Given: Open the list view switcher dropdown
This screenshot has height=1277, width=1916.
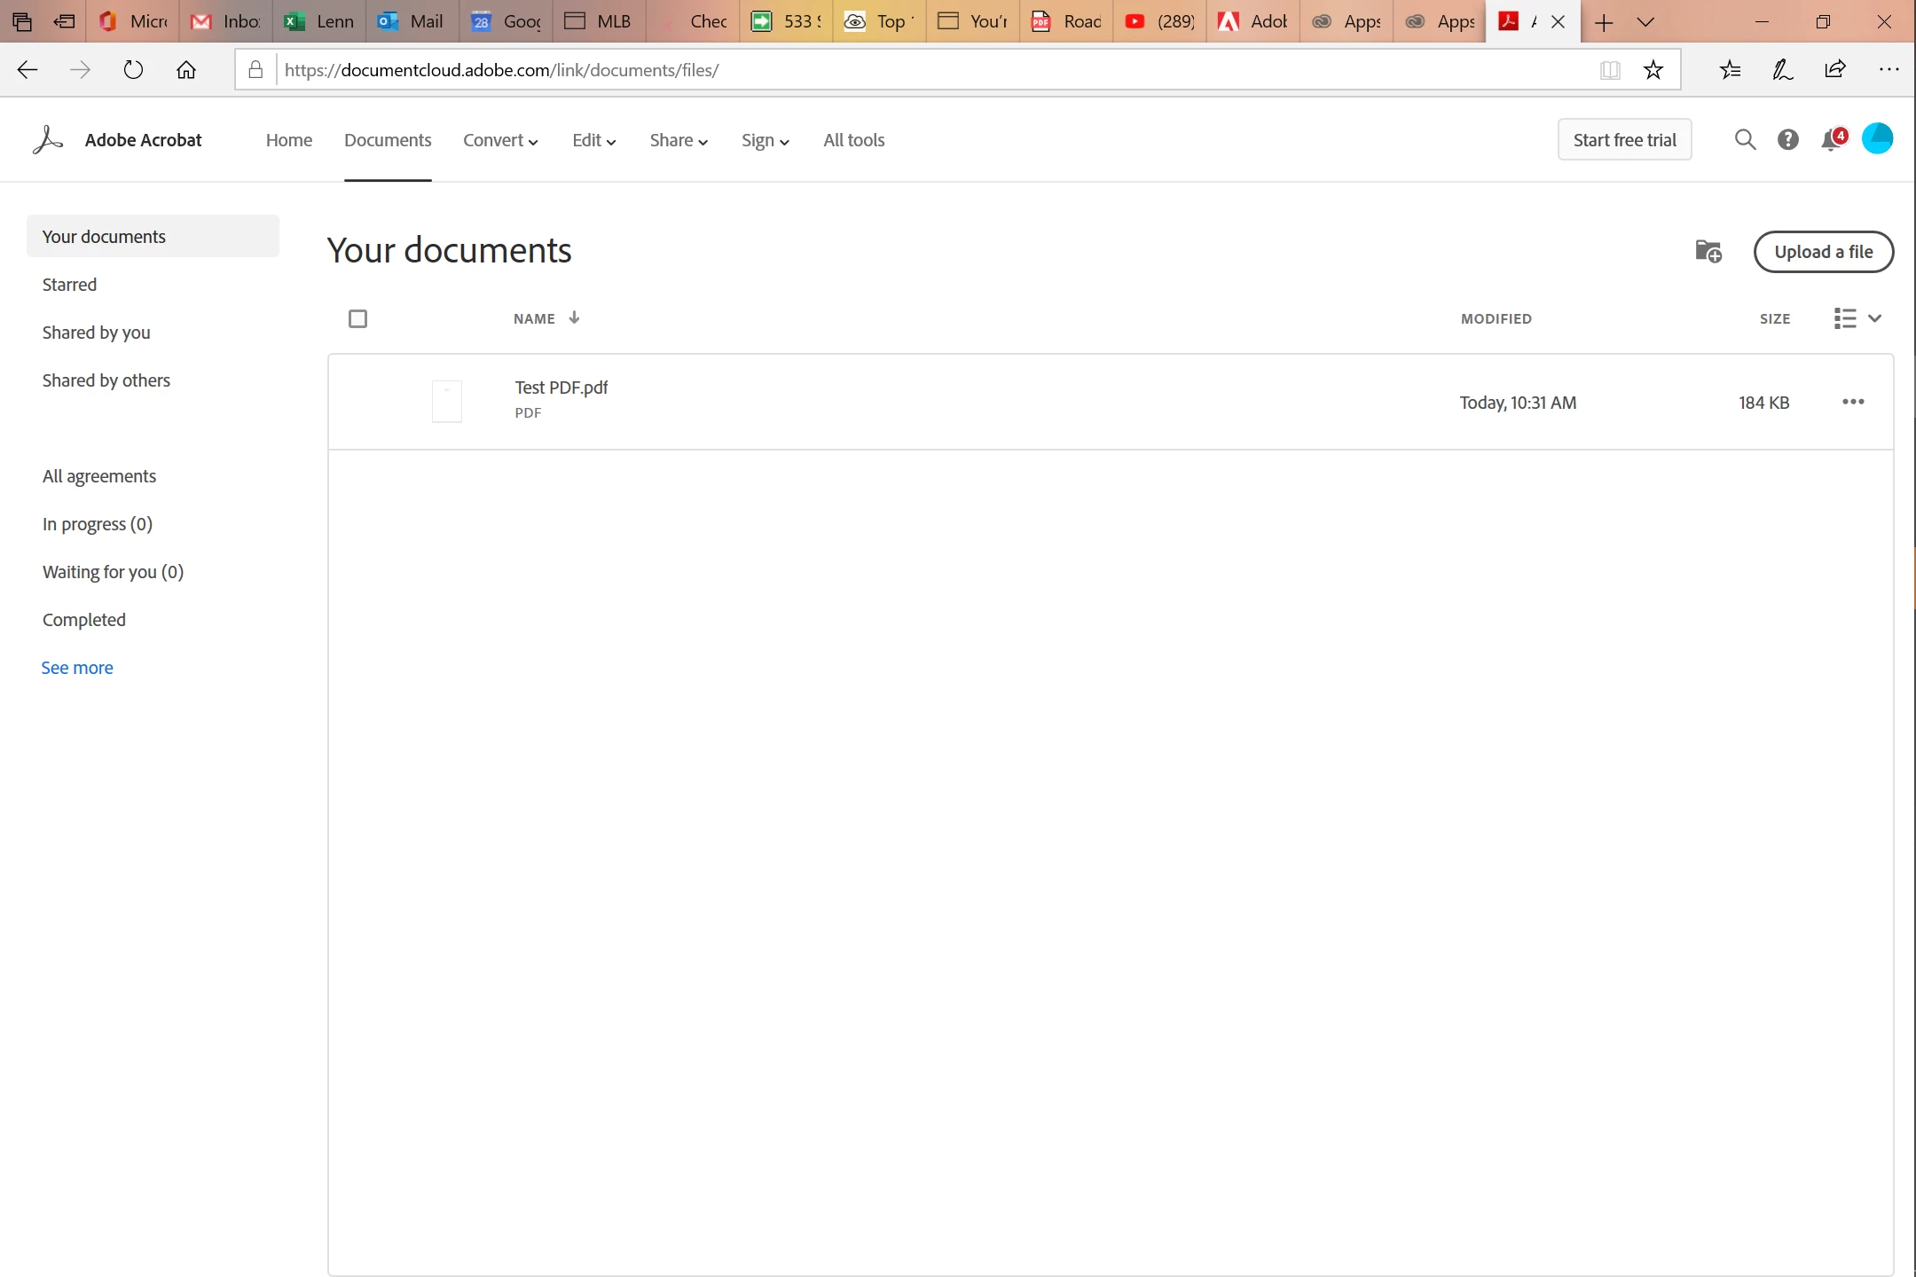Looking at the screenshot, I should click(1857, 318).
